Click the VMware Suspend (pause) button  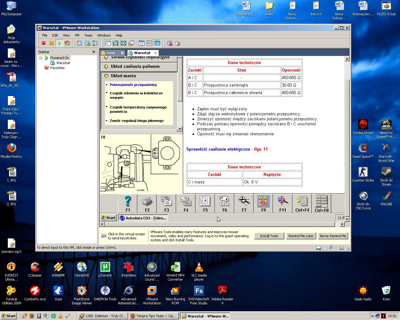tap(52, 43)
